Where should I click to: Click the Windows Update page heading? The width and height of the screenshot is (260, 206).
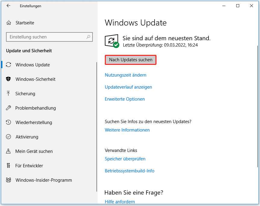coord(136,23)
